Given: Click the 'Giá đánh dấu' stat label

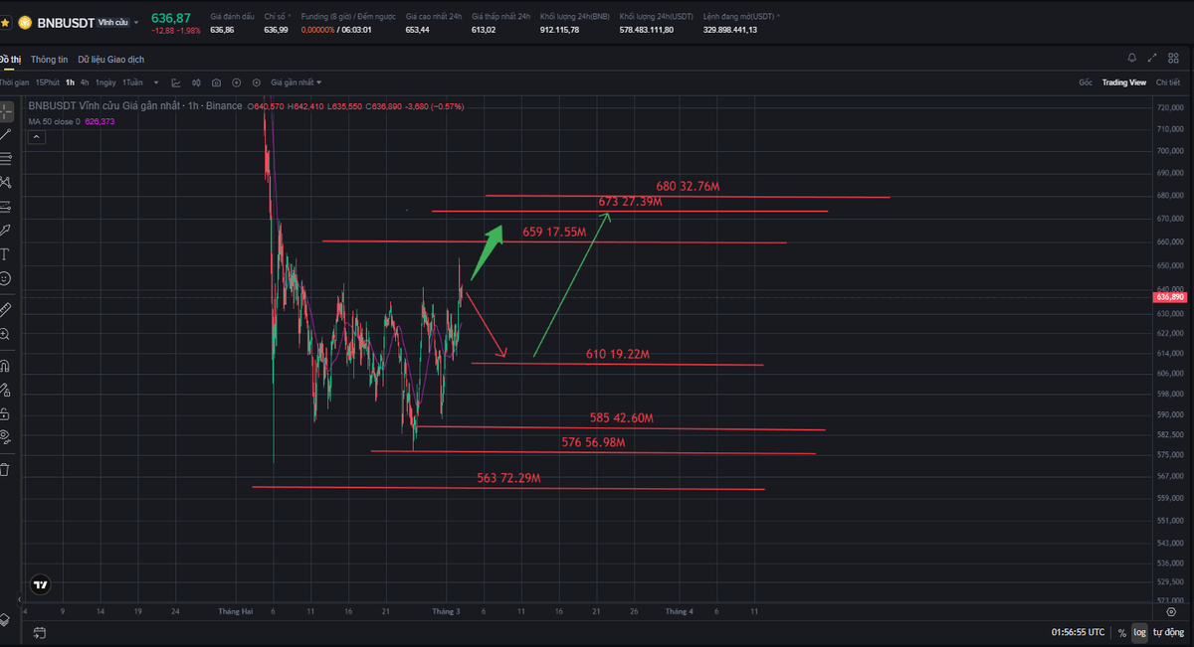Looking at the screenshot, I should [232, 17].
